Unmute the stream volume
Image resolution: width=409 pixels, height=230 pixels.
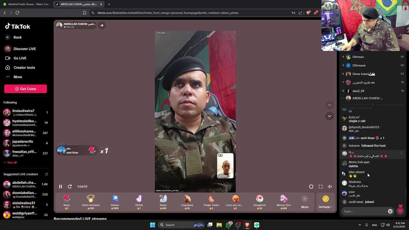330,187
